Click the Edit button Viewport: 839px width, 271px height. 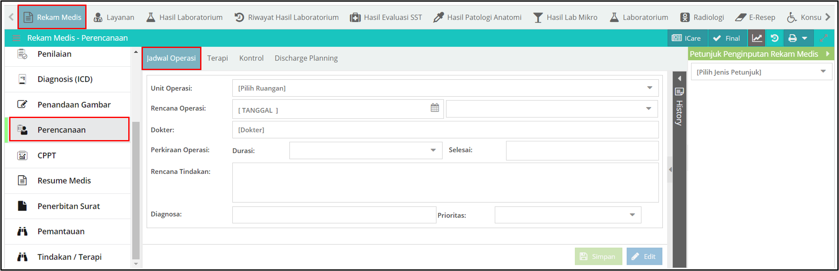[644, 256]
